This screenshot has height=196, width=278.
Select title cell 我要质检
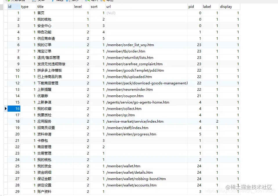(55, 115)
